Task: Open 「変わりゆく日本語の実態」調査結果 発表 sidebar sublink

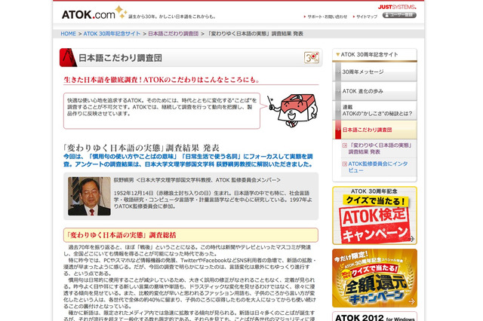Action: (380, 148)
